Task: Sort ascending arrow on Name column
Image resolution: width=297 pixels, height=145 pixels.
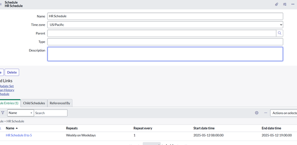Action: (17, 128)
